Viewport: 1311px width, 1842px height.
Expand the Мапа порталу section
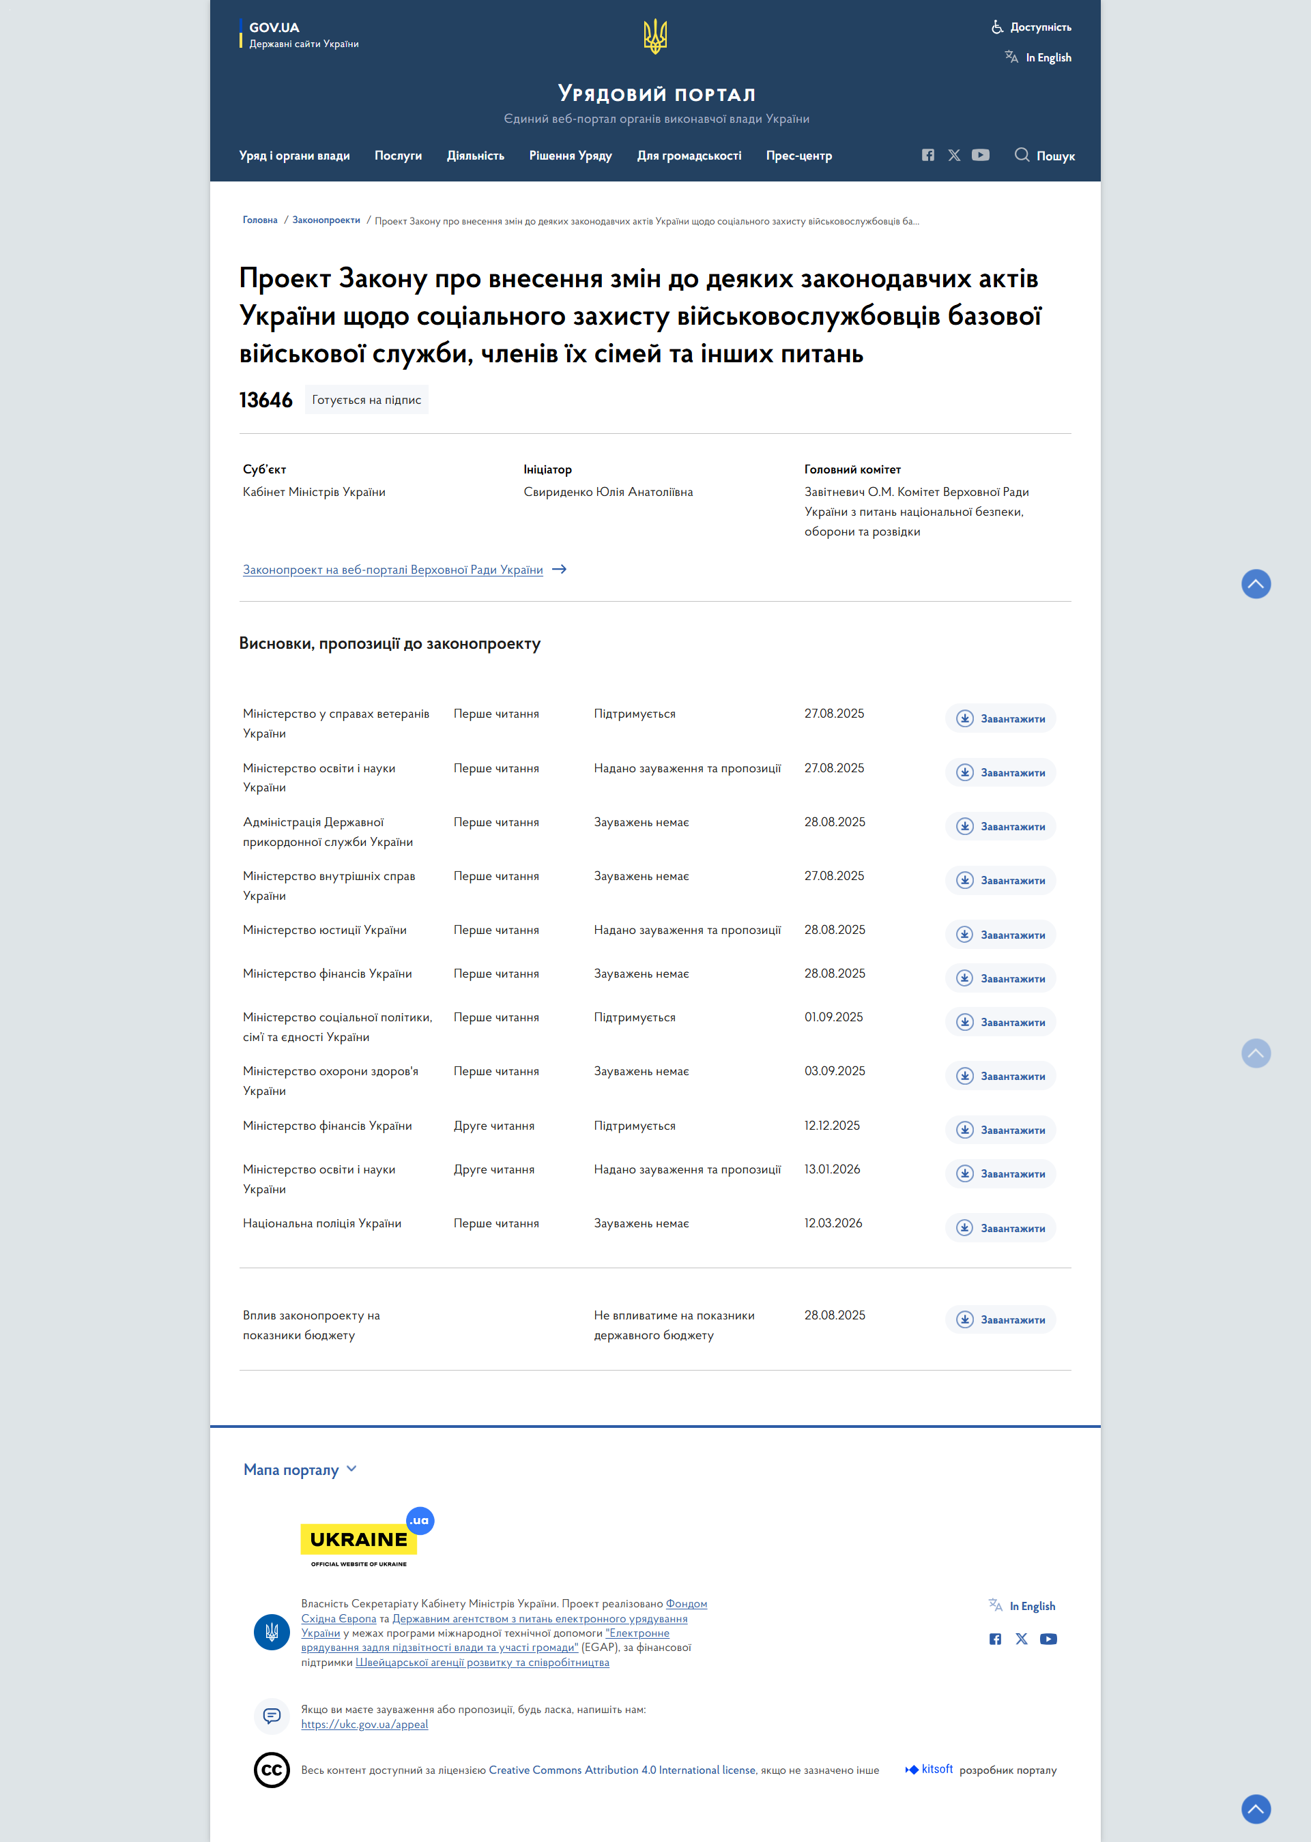[300, 1470]
